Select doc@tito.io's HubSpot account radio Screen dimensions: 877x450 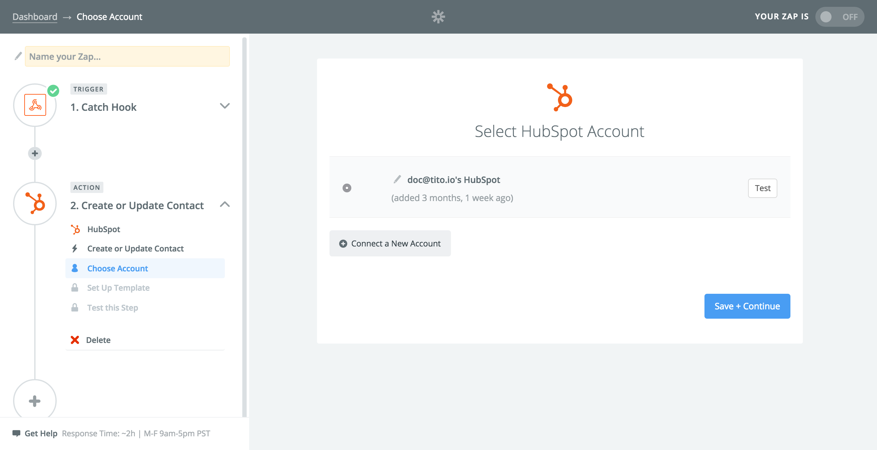347,188
